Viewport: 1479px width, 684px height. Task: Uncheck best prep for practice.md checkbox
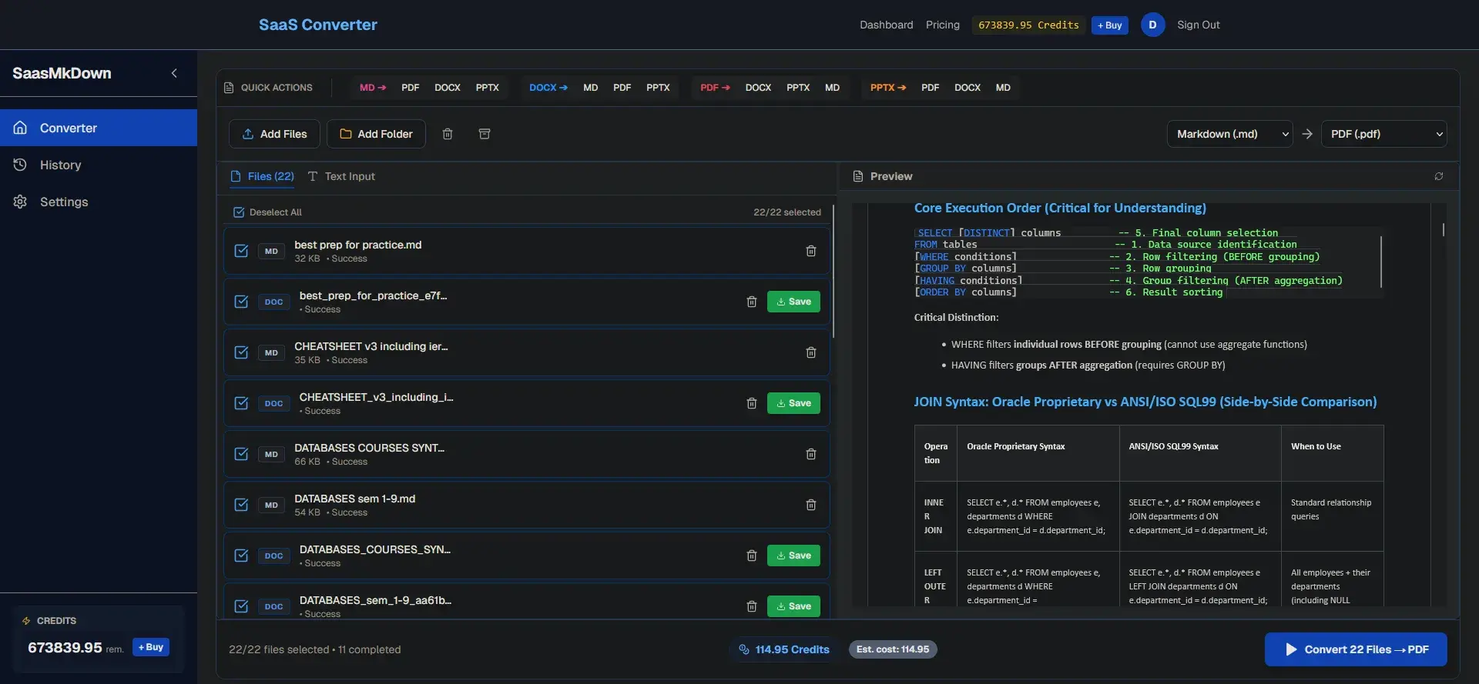(x=241, y=251)
